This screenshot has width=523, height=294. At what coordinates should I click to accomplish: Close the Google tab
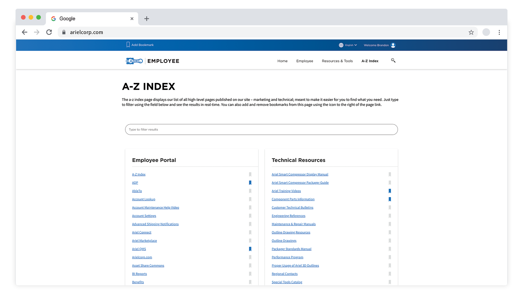pyautogui.click(x=132, y=19)
